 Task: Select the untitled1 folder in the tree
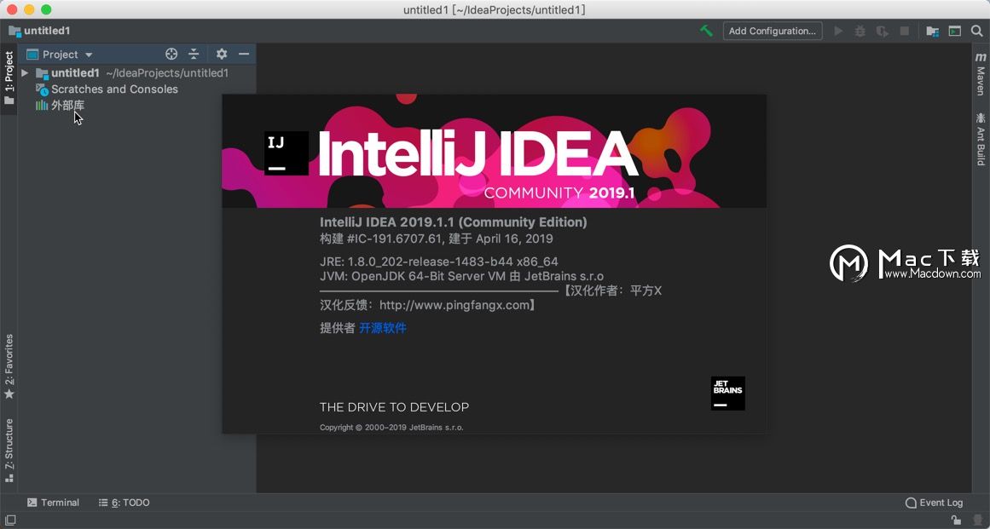(75, 73)
